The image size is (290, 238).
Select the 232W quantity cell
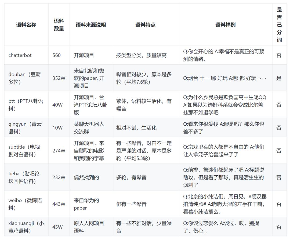tap(59, 177)
